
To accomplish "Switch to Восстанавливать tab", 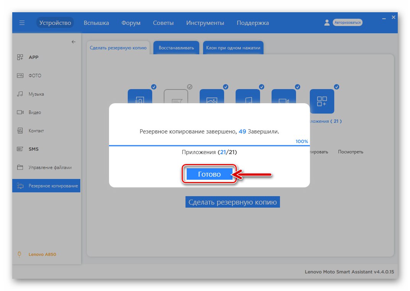I will pos(176,48).
